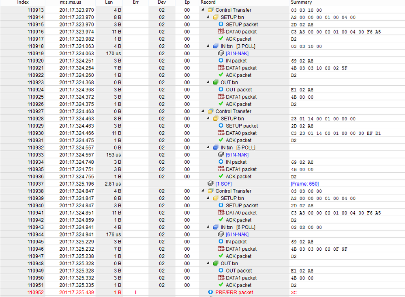This screenshot has width=405, height=297.
Task: Click the [Frame: 650] summary
Action: point(305,184)
